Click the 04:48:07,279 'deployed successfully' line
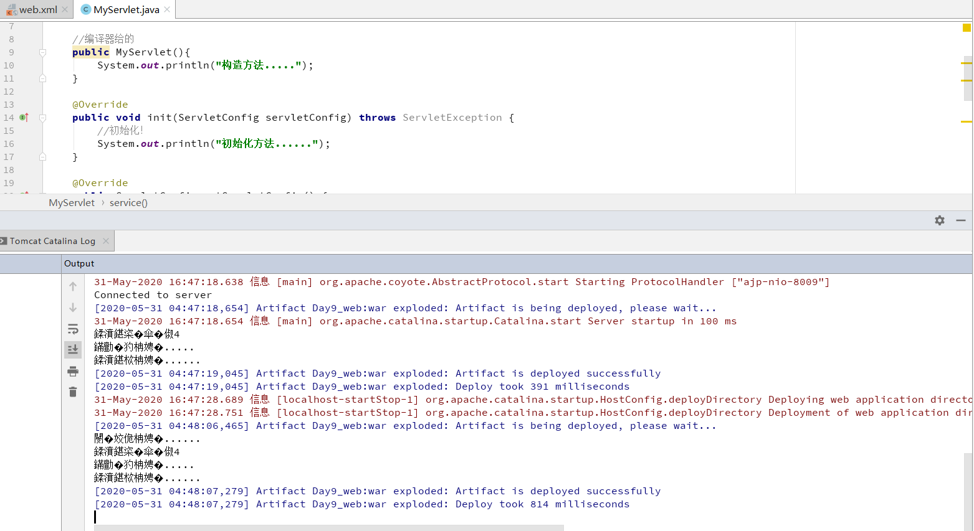The width and height of the screenshot is (974, 531). click(x=378, y=491)
